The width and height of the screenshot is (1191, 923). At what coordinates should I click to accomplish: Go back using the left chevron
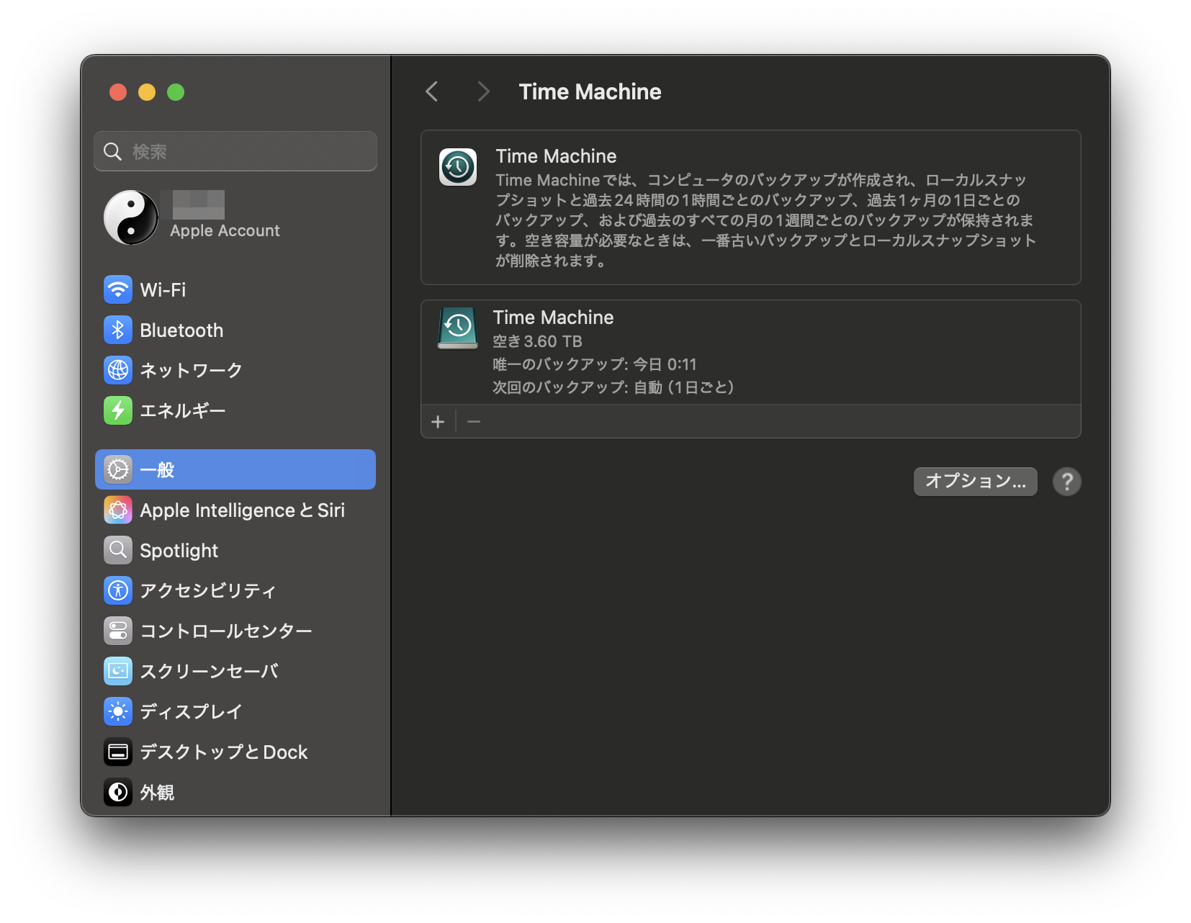tap(432, 92)
